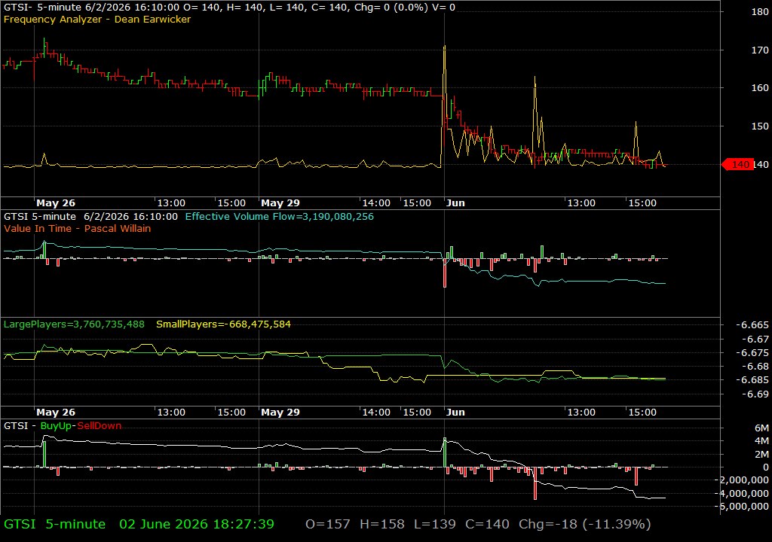Click the 6M axis label
772x542 pixels.
(761, 428)
